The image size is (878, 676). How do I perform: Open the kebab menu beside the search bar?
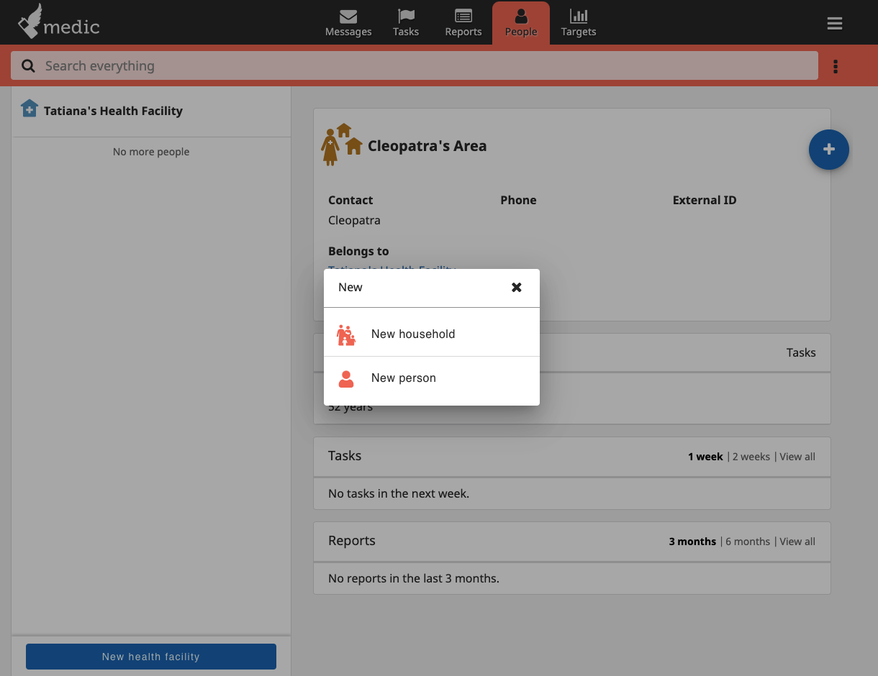click(836, 65)
